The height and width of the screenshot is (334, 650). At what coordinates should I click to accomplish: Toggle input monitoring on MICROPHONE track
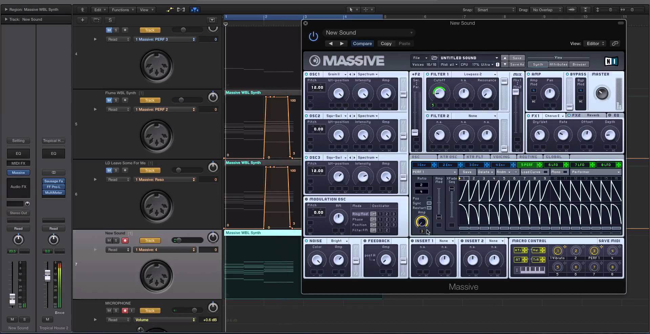[x=132, y=311]
